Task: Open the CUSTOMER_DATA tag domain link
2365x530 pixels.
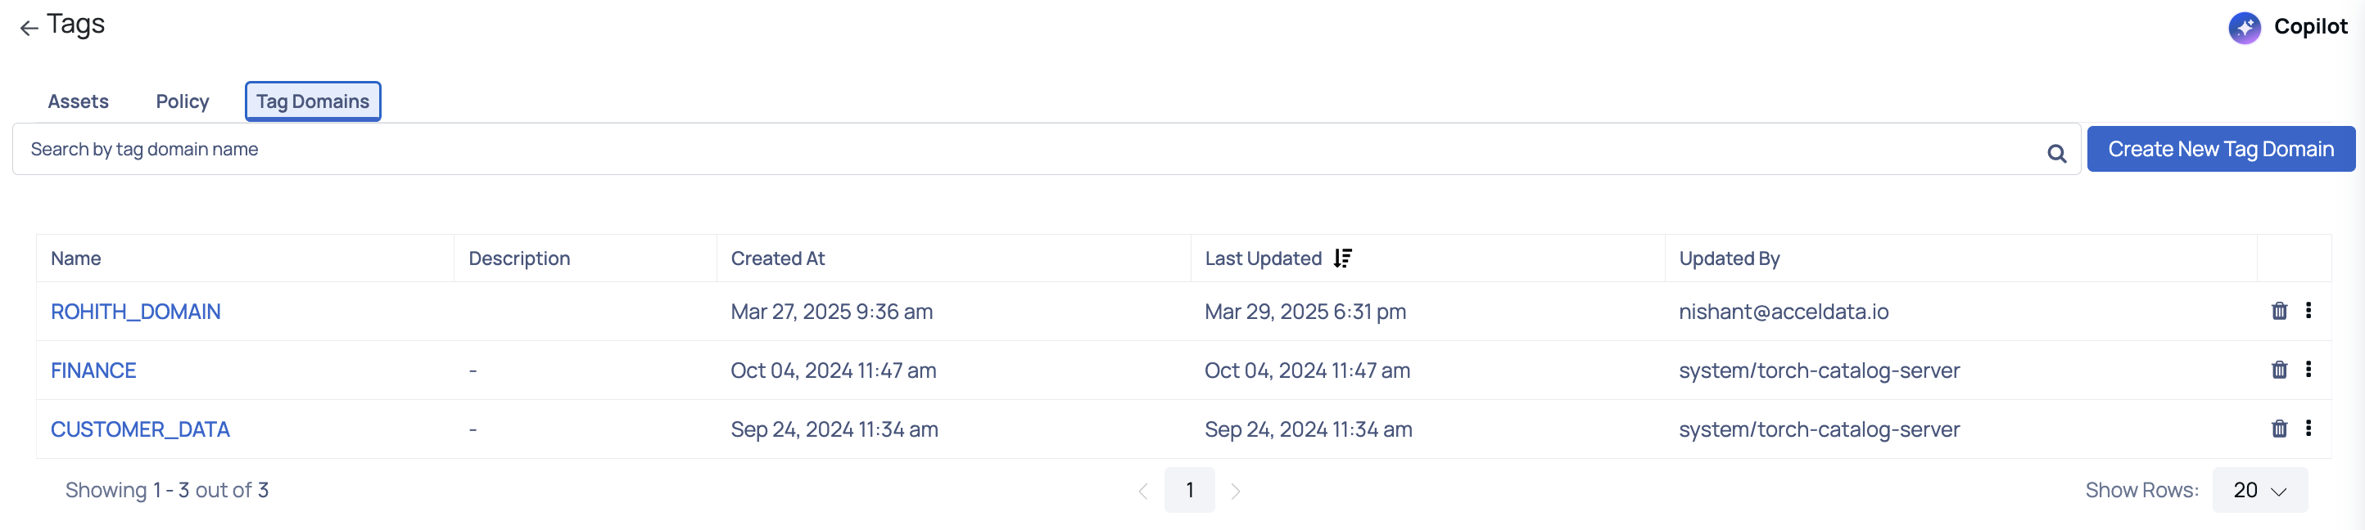Action: (141, 429)
